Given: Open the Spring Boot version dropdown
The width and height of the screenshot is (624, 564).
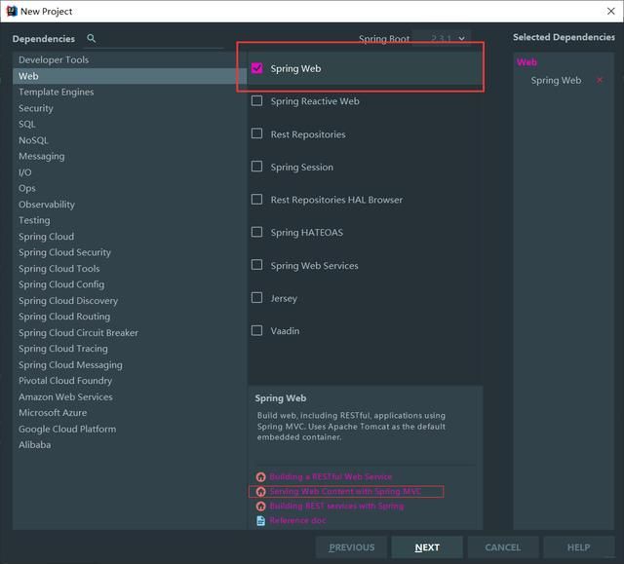Looking at the screenshot, I should click(442, 39).
